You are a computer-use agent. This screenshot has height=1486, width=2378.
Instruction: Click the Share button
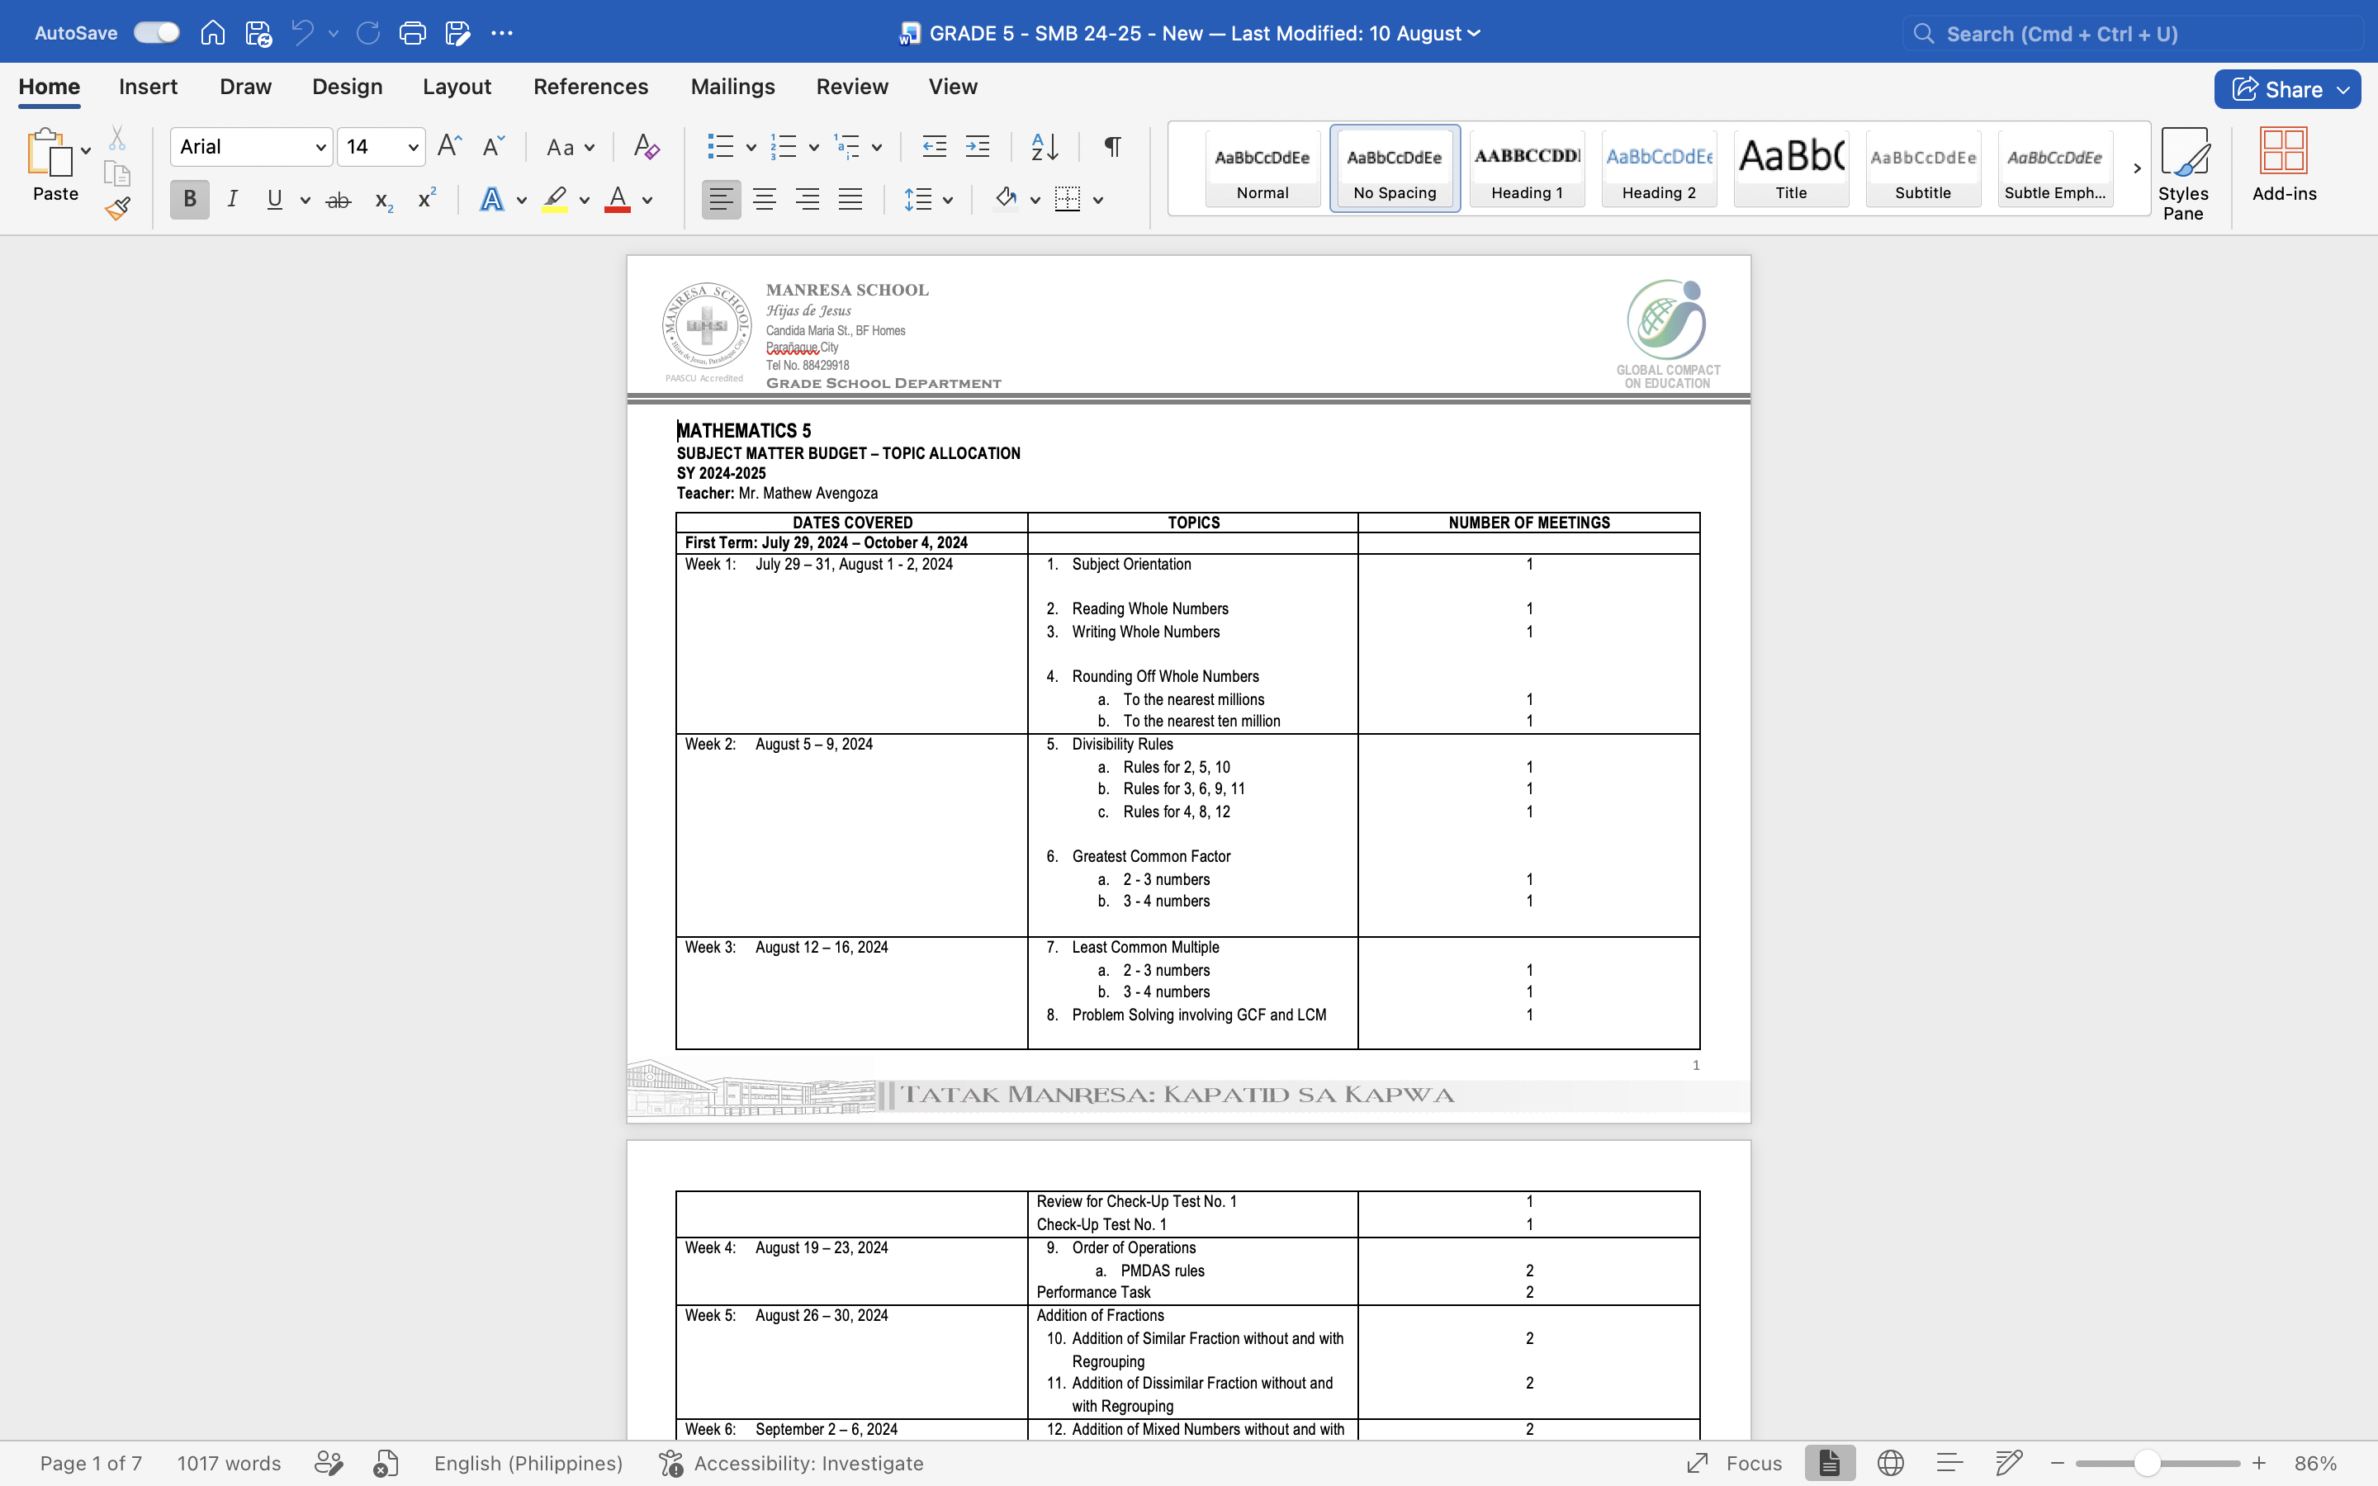coord(2288,89)
